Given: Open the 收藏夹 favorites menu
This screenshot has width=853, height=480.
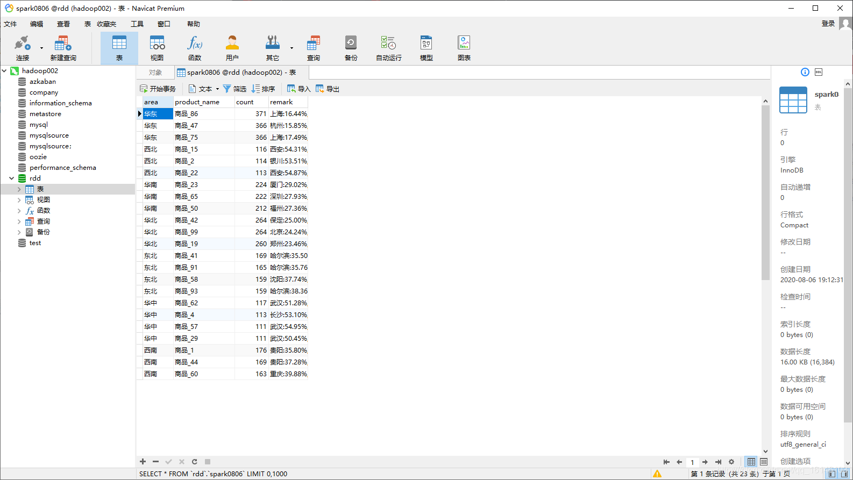Looking at the screenshot, I should [106, 24].
